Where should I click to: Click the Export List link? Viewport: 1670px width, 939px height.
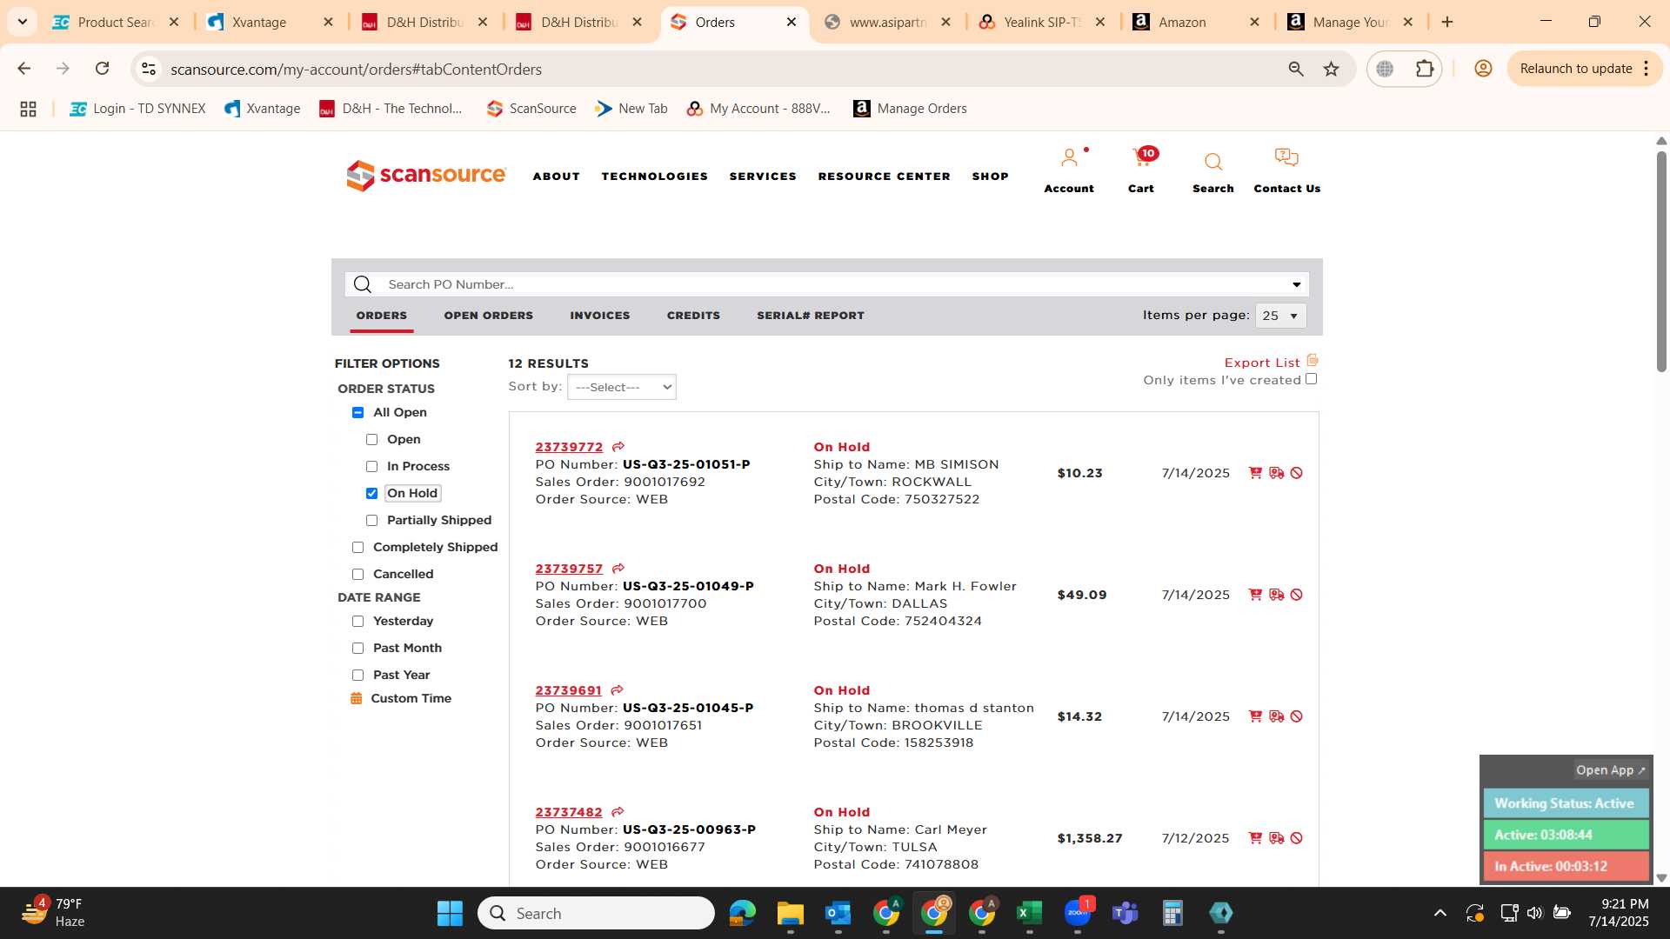click(x=1262, y=363)
